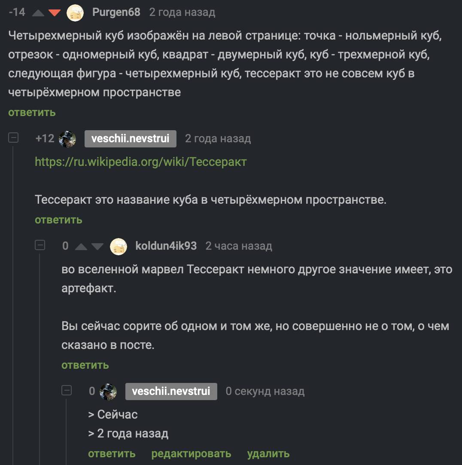Collapse veschii.nevstrui's comment thread

13,138
